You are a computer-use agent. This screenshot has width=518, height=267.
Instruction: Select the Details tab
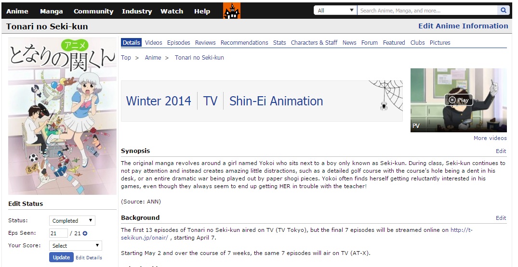tap(131, 42)
